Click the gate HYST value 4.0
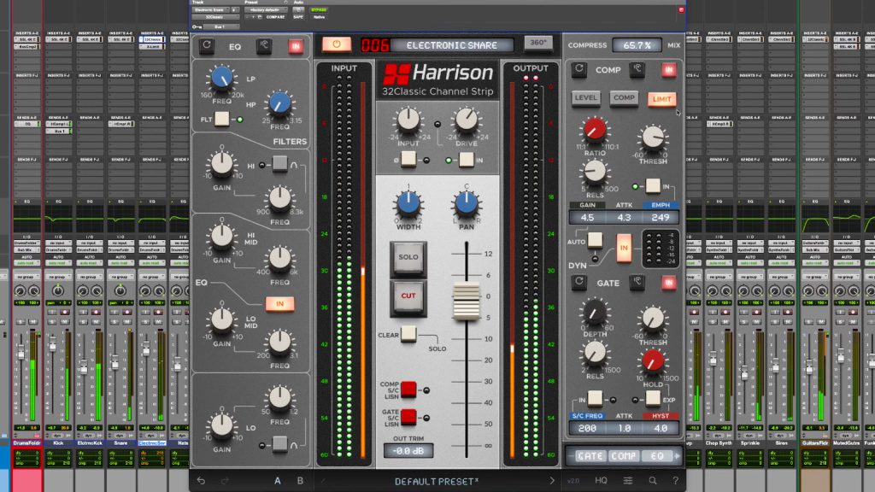The image size is (875, 492). coord(661,429)
